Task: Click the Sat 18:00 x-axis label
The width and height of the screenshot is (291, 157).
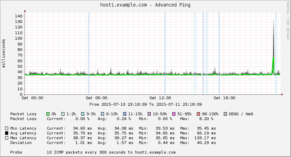Action: tap(224, 98)
